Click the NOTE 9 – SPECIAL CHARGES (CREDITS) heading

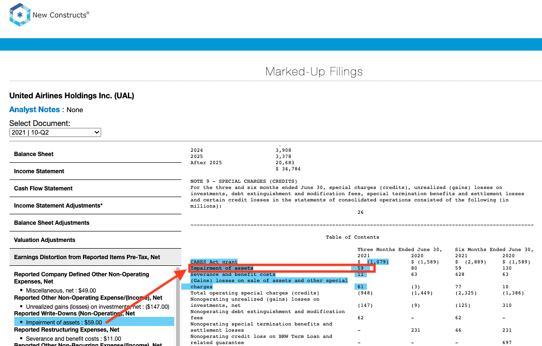244,181
